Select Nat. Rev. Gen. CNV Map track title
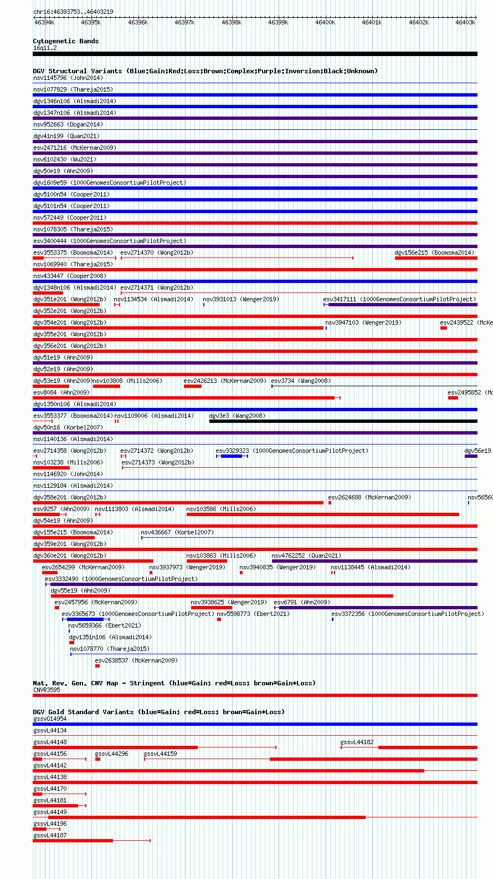The width and height of the screenshot is (493, 879). pyautogui.click(x=174, y=683)
